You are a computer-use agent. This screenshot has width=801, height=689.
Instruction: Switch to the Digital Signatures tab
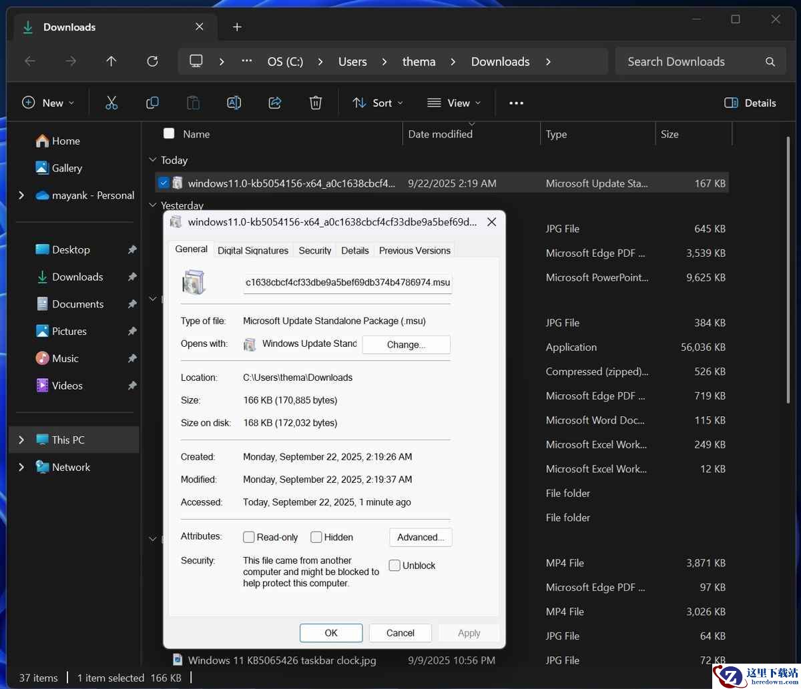coord(253,250)
